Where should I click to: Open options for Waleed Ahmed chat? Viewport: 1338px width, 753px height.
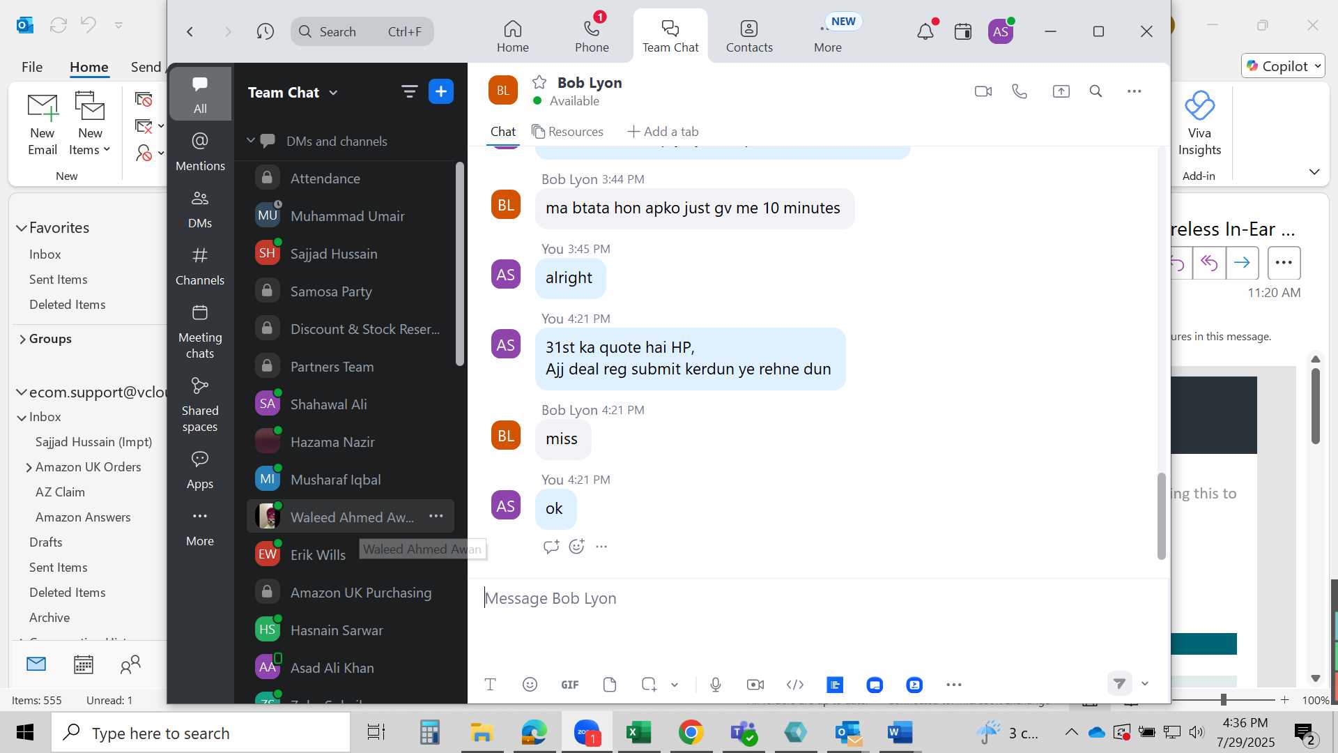point(436,517)
